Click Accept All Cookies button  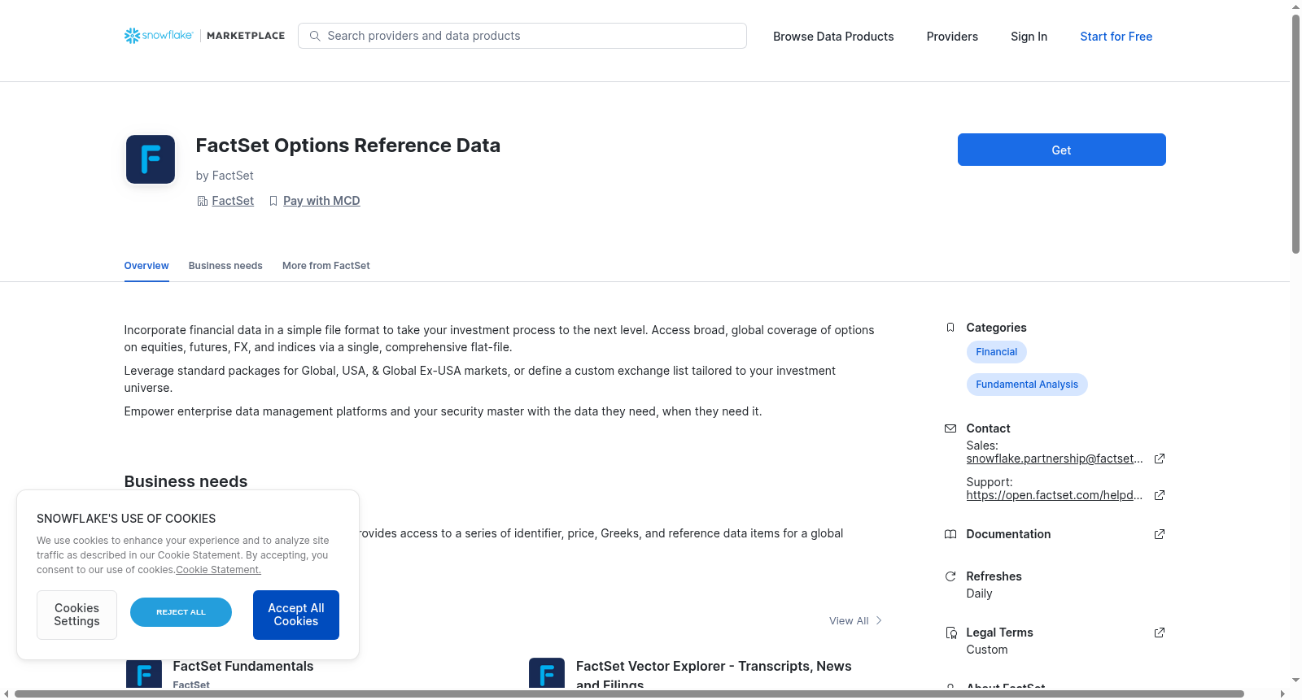[296, 615]
